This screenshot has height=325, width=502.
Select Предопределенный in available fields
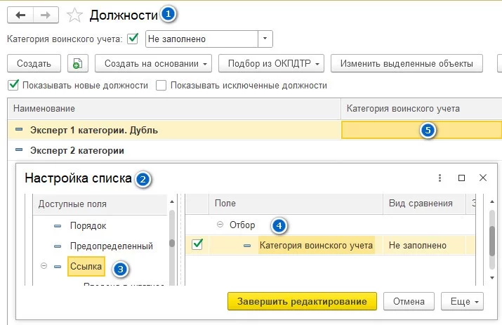pos(112,246)
